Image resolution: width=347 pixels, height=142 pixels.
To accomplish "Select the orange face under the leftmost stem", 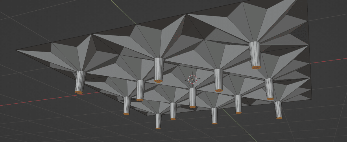I will [x=79, y=92].
